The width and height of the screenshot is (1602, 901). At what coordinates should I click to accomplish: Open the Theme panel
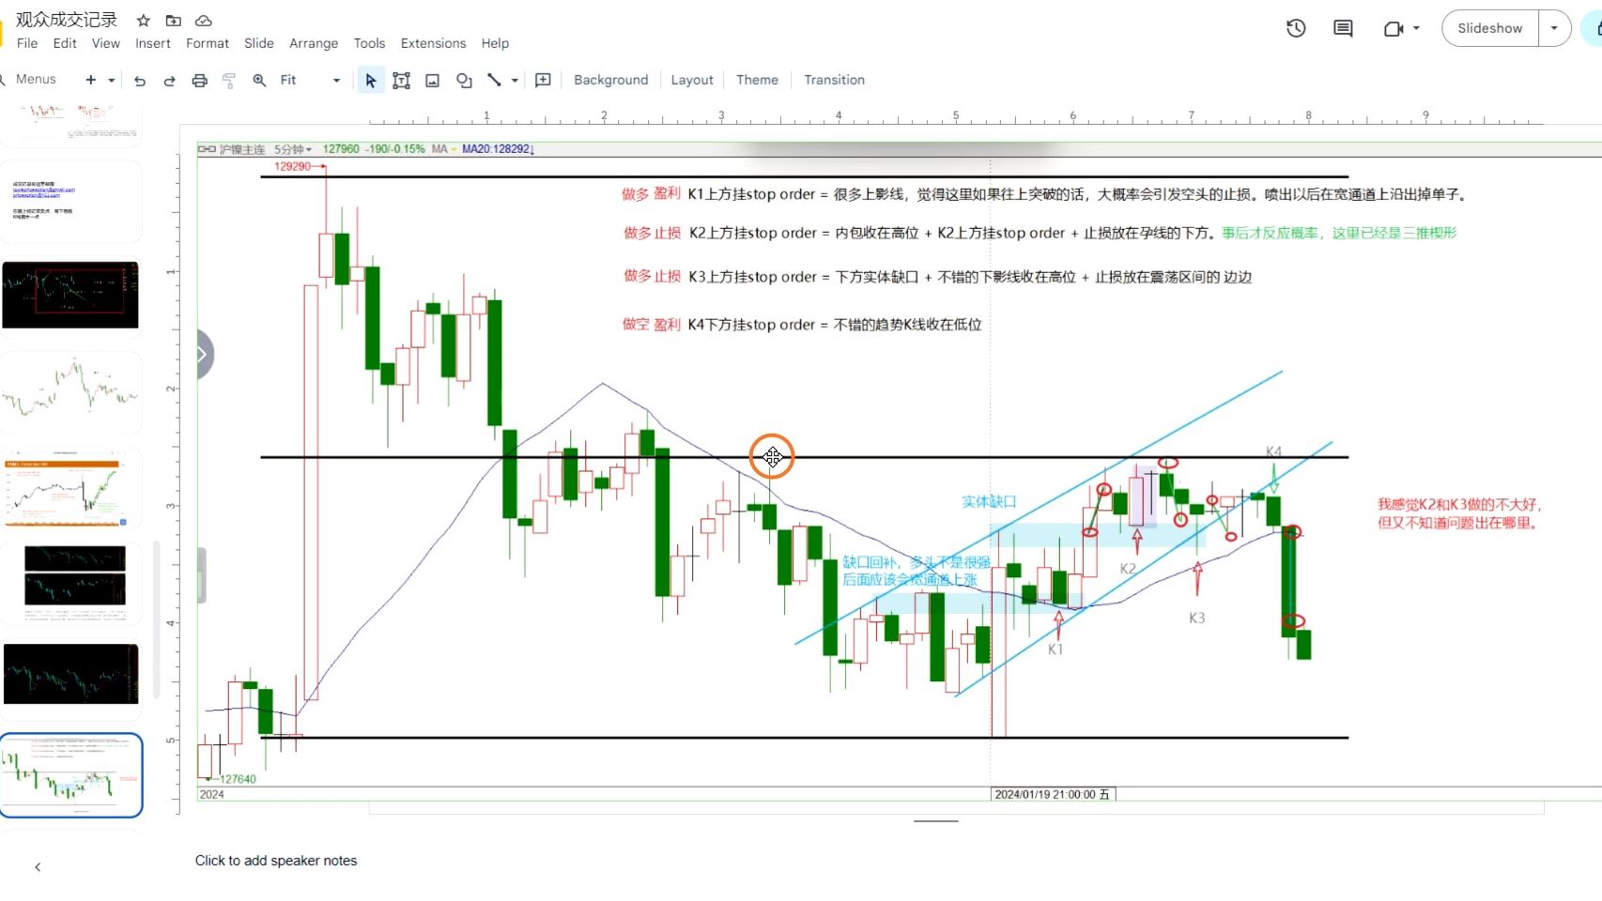click(757, 81)
